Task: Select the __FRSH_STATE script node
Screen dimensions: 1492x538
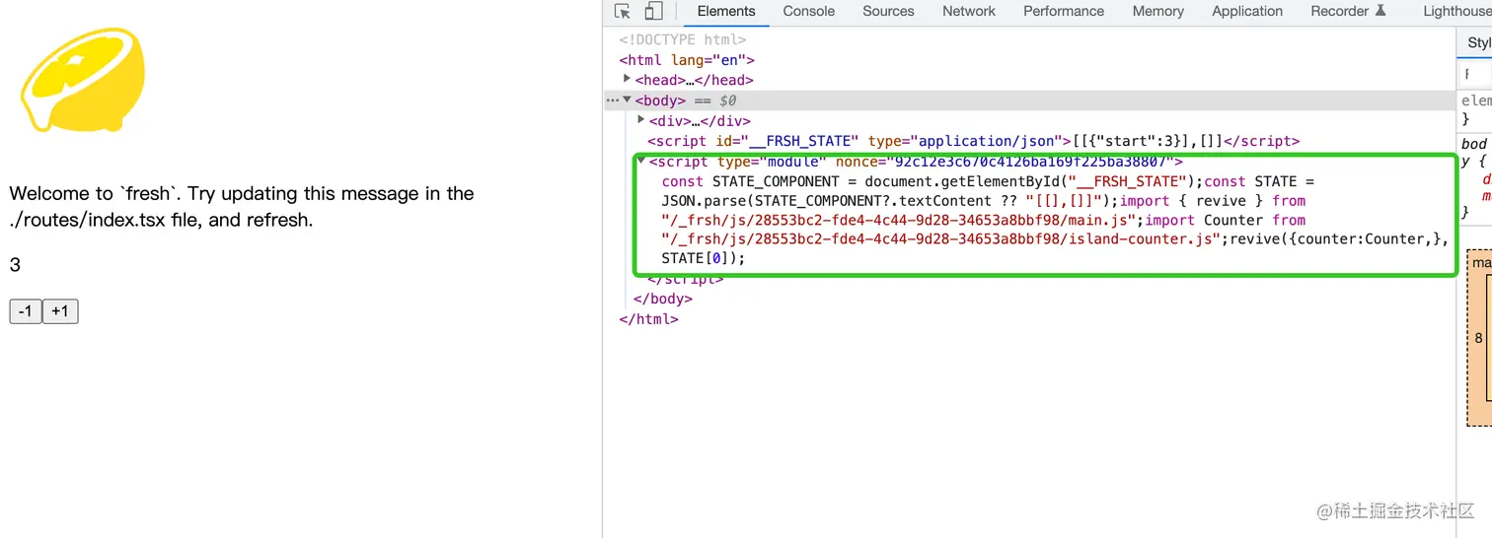Action: click(x=973, y=141)
